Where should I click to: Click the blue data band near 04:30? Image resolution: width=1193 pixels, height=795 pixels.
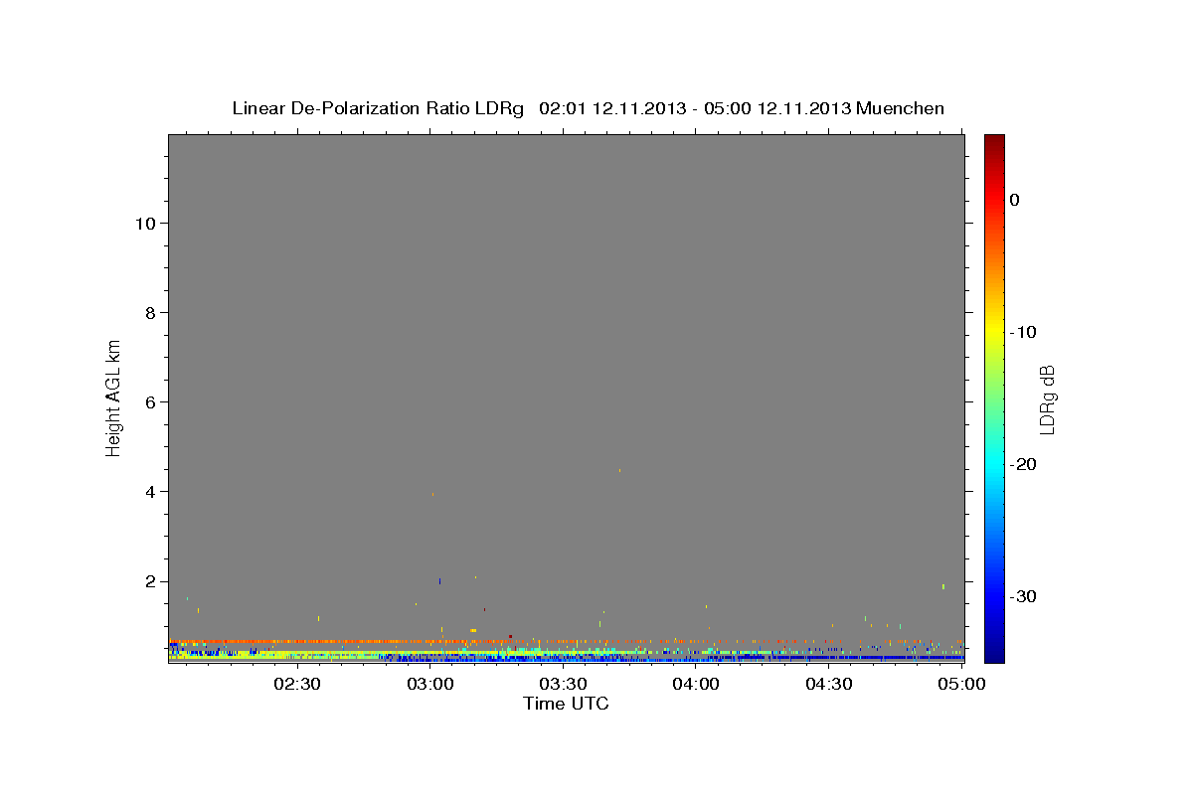click(829, 657)
